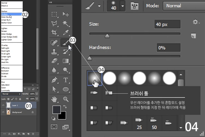Image resolution: width=205 pixels, height=137 pixels.
Task: Collapse the toolbox with double arrows
Action: [51, 2]
